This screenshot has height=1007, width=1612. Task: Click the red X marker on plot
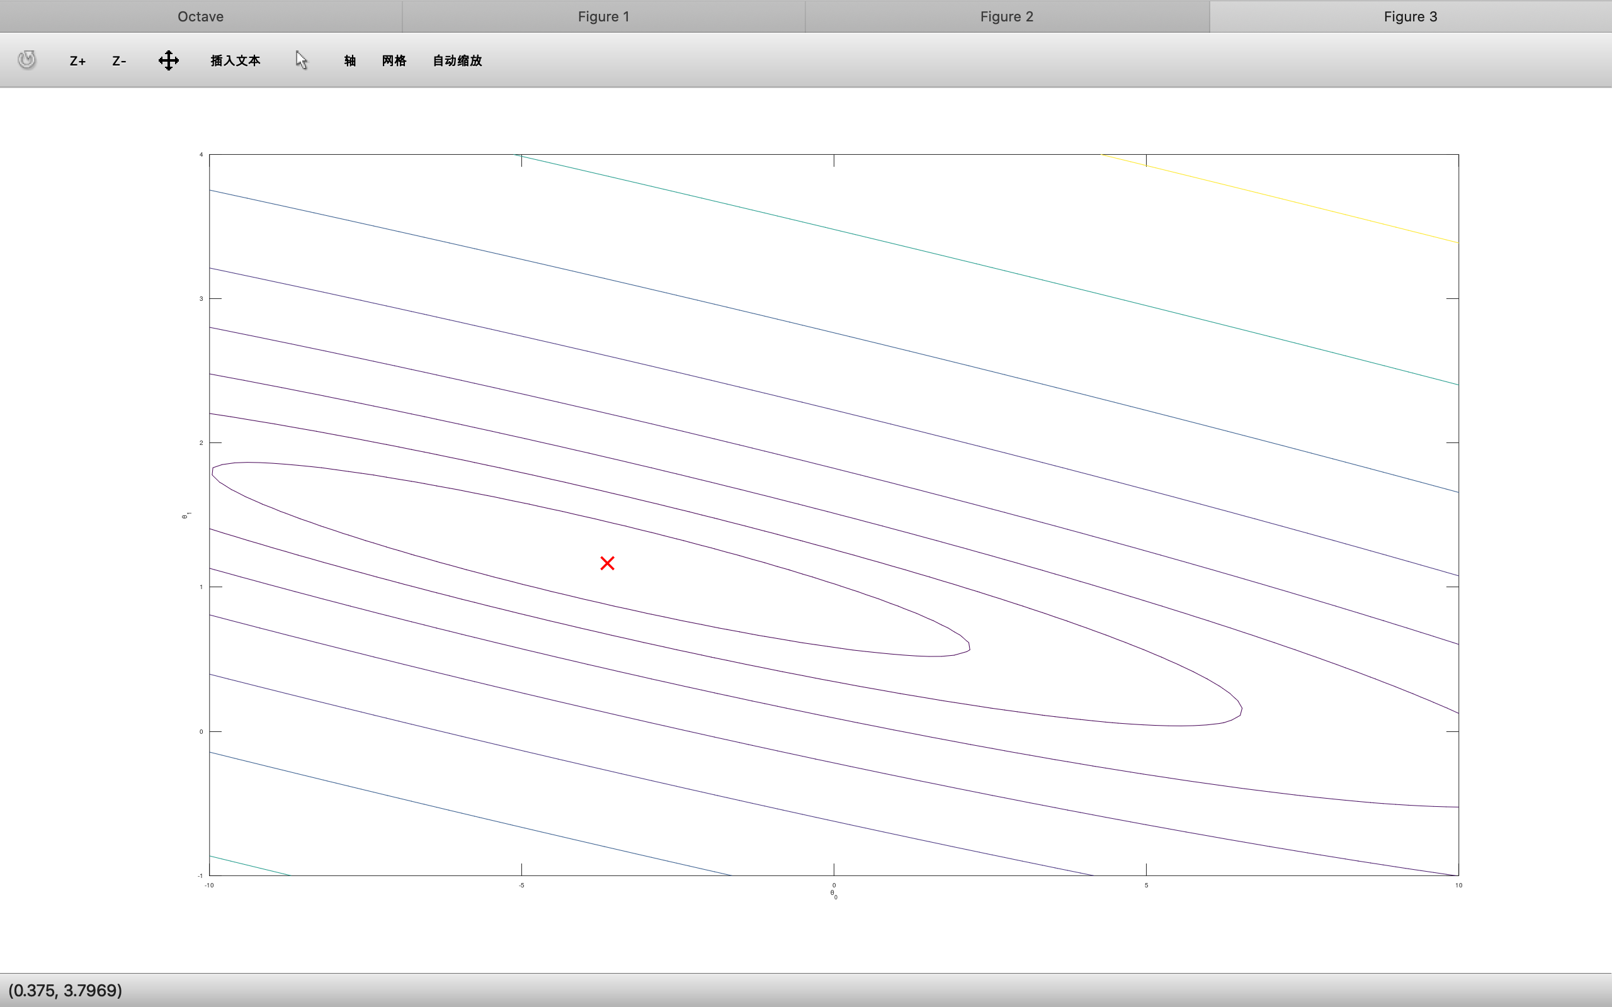coord(607,563)
